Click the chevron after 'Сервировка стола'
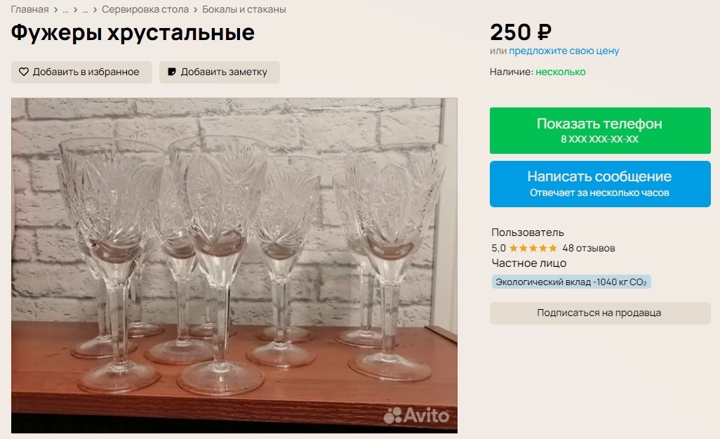The height and width of the screenshot is (439, 720). coord(194,10)
